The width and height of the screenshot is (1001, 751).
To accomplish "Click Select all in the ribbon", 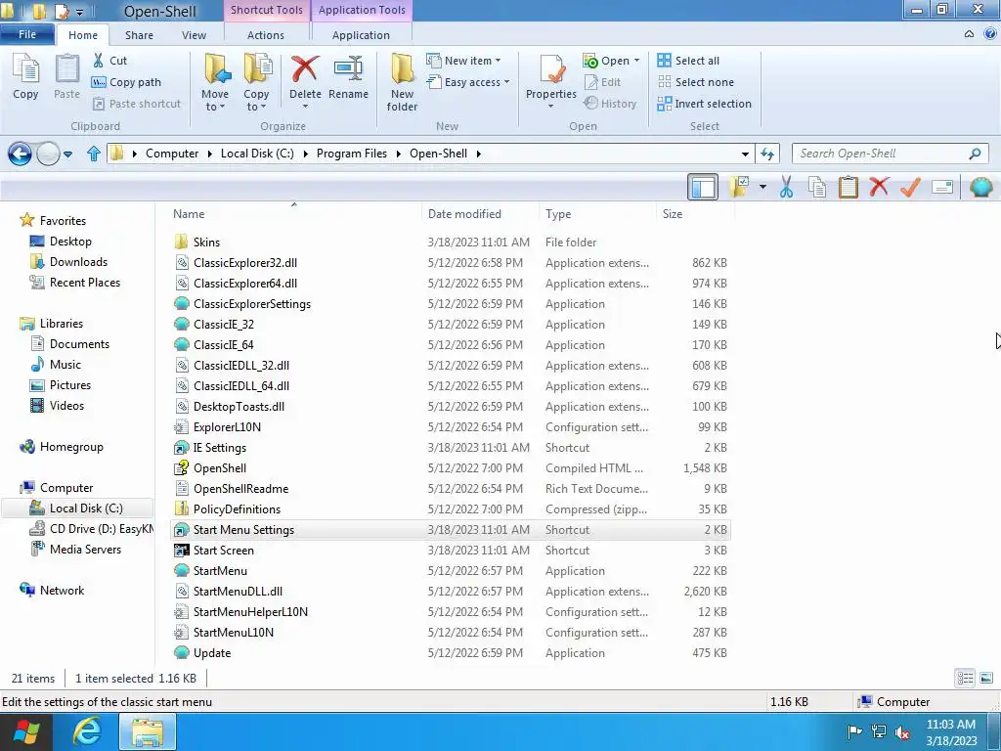I will point(688,61).
